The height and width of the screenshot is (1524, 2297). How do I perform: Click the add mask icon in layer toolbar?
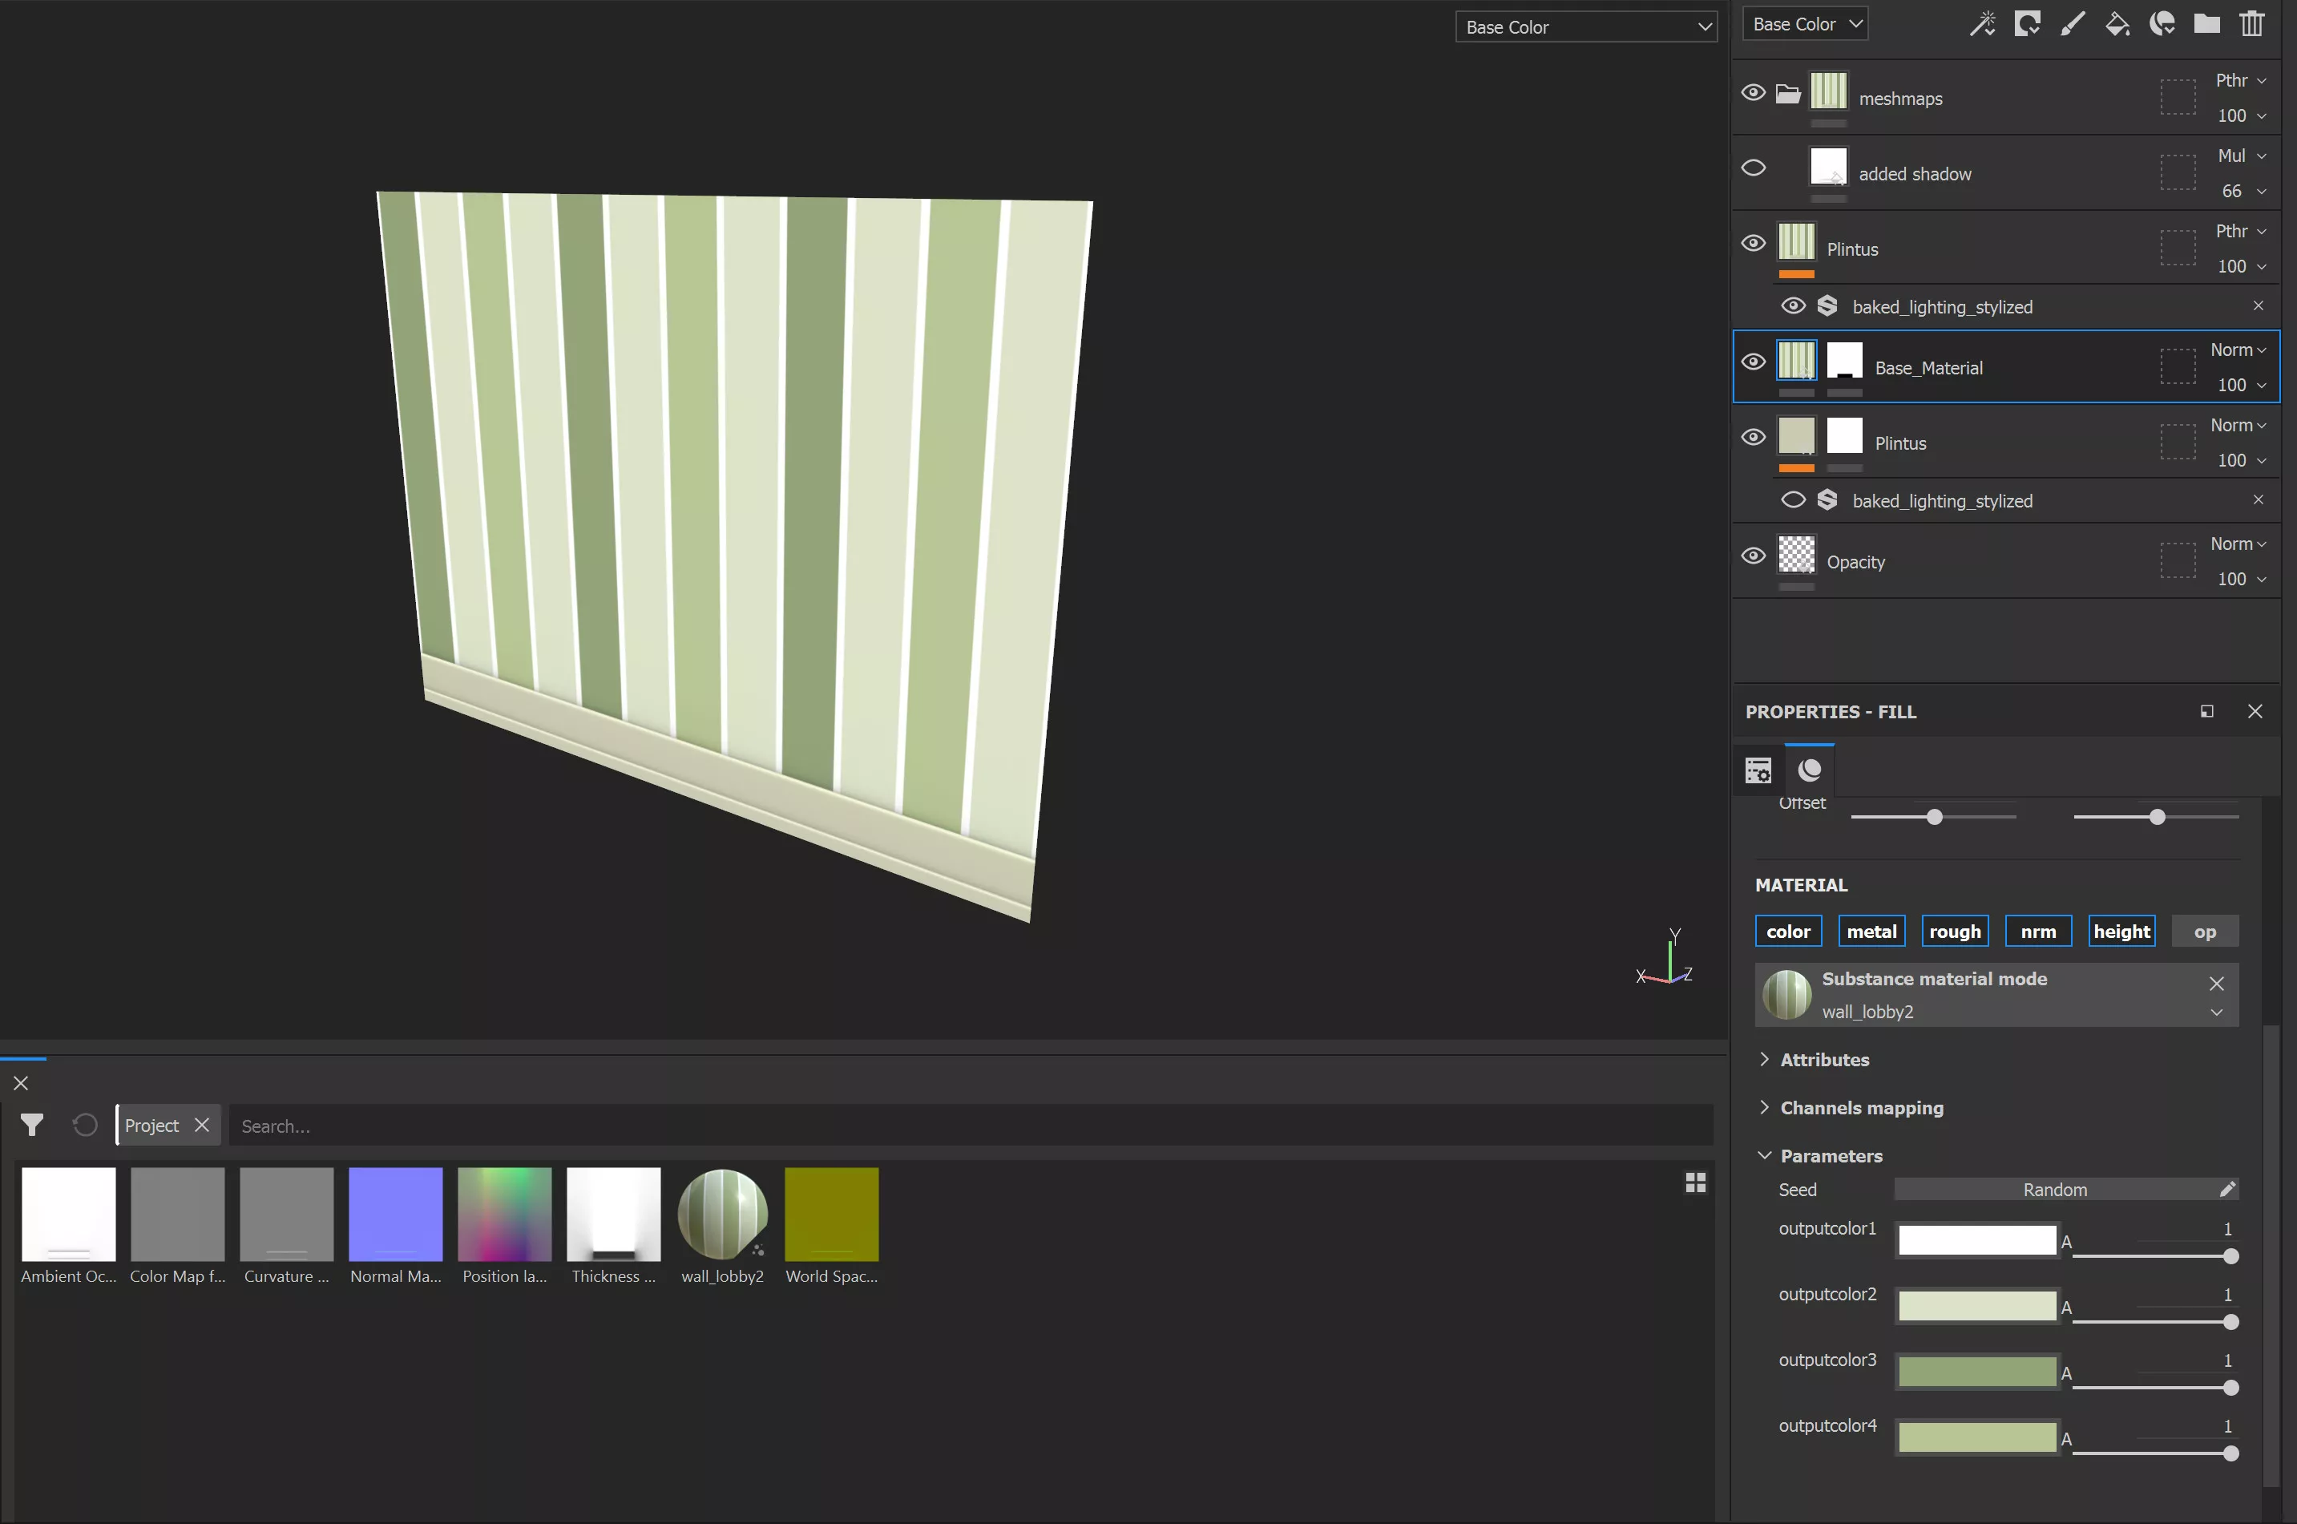coord(2027,23)
